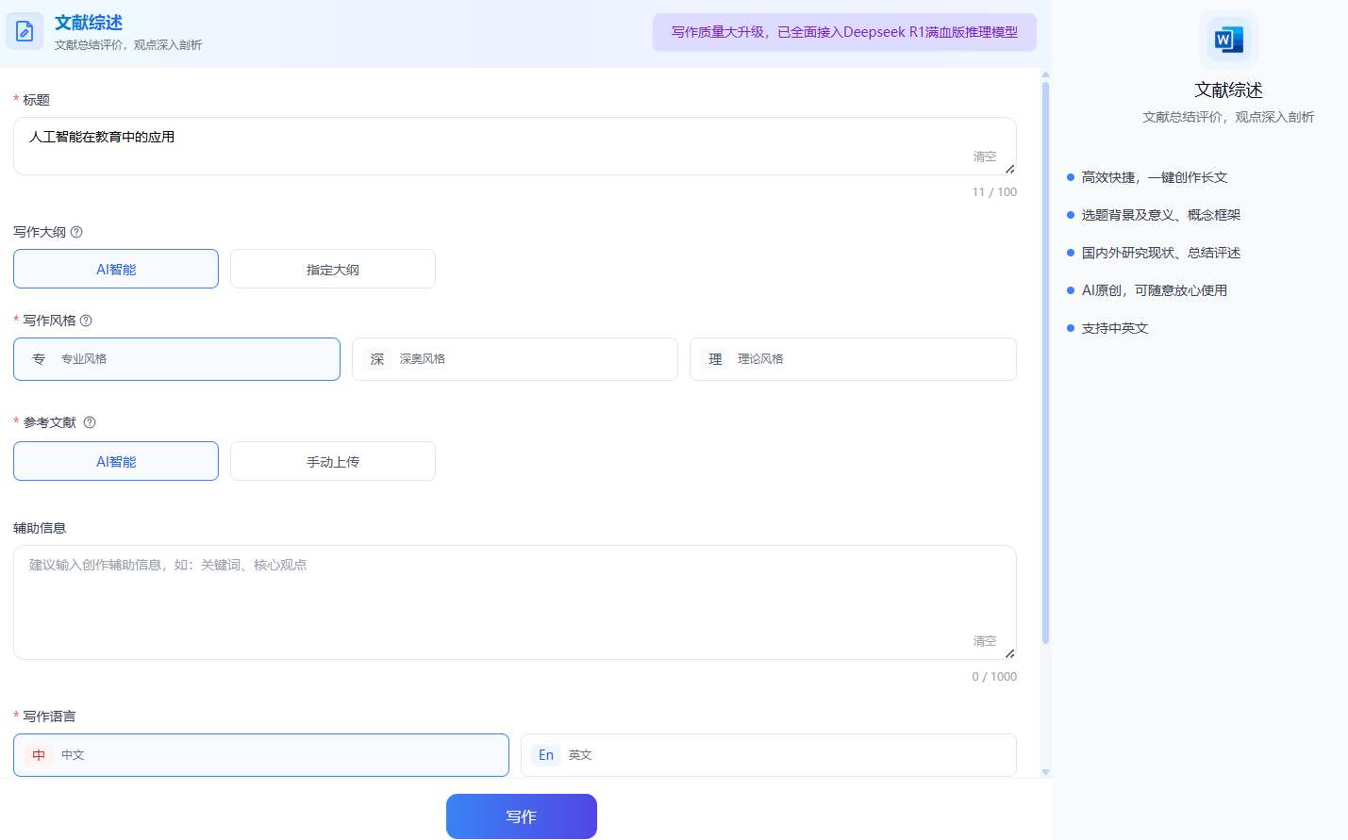1348x840 pixels.
Task: Click the 理 icon in 理论风格 option
Action: [715, 359]
